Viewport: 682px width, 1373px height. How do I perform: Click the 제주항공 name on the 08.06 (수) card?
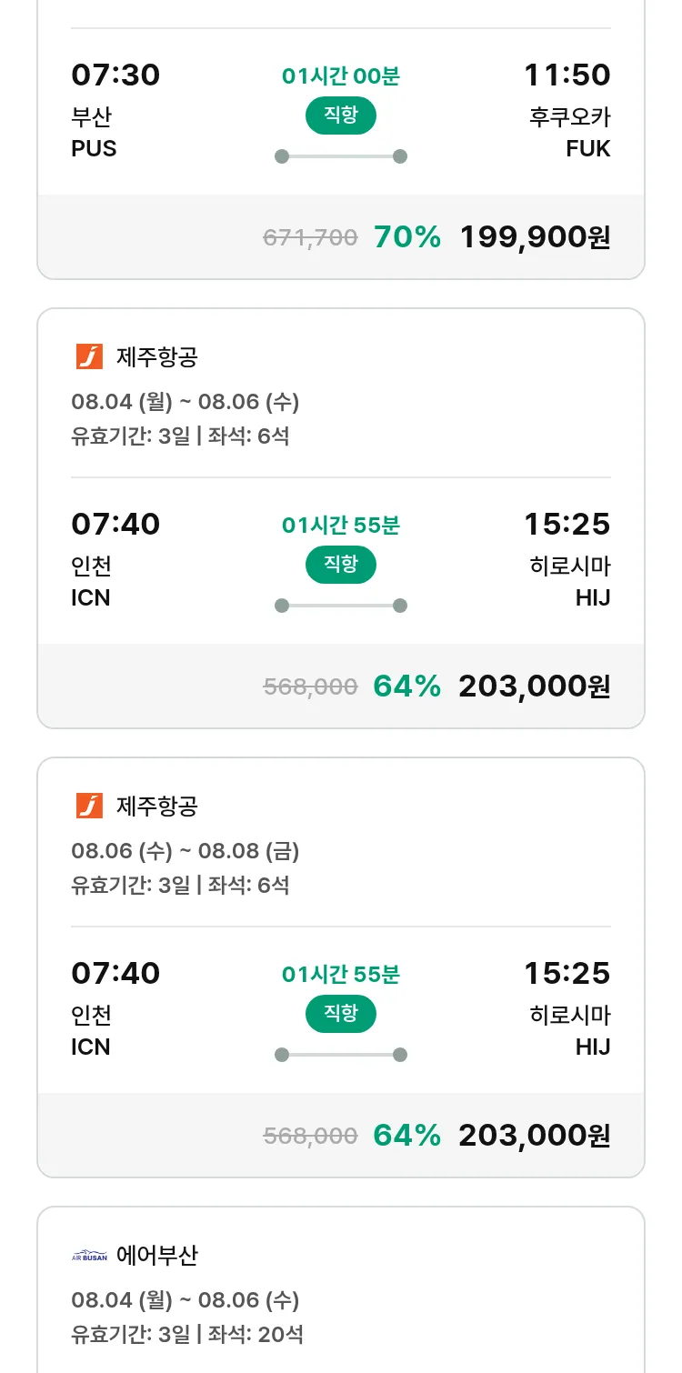[157, 806]
